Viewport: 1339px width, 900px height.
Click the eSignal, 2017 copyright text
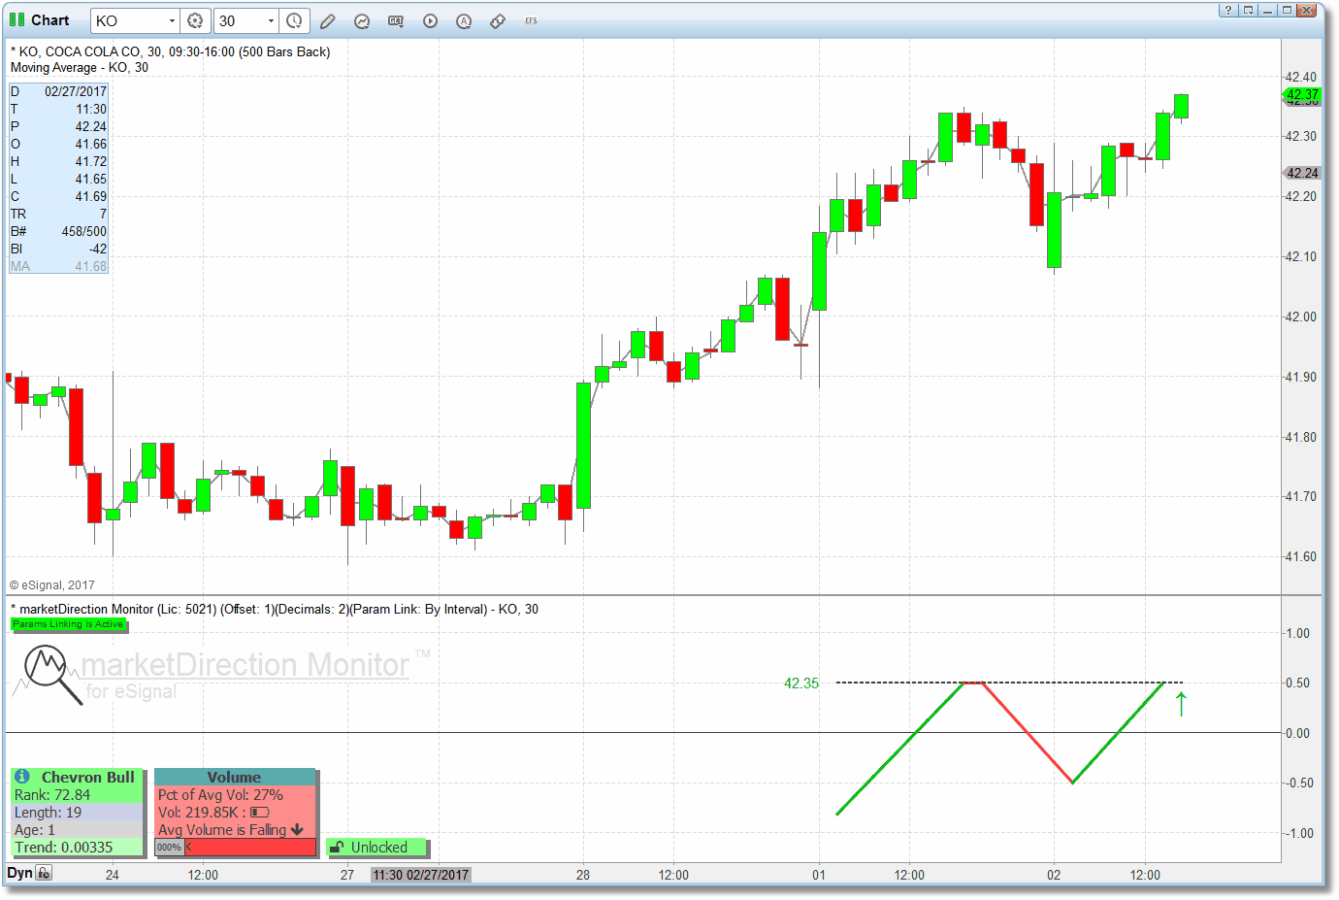pos(52,585)
